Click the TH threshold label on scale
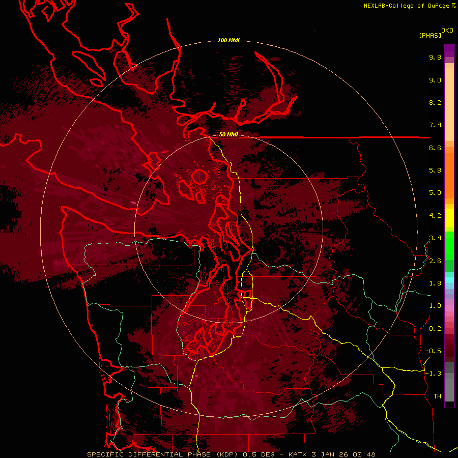Screen dimensions: 458x458 point(437,396)
